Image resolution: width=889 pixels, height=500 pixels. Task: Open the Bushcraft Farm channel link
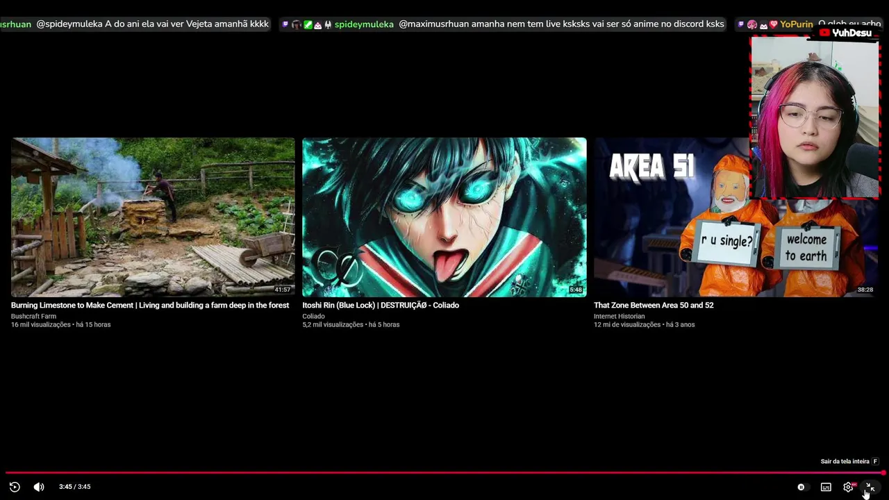coord(33,316)
